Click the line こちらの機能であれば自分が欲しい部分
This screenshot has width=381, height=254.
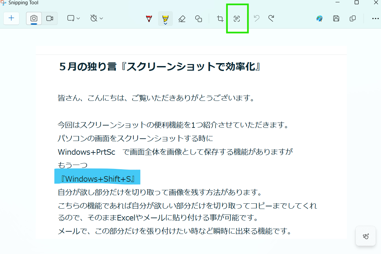coord(187,206)
